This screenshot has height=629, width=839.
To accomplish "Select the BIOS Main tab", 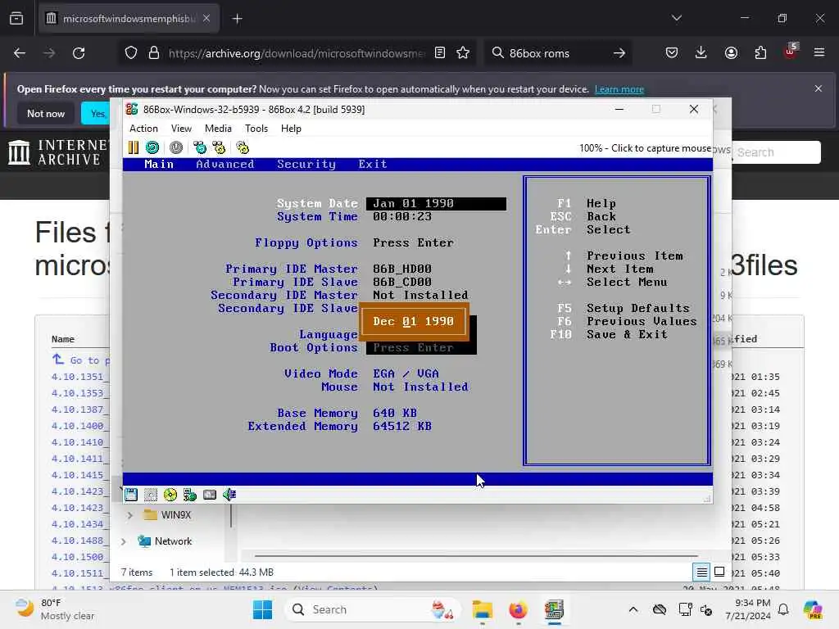I will (159, 164).
